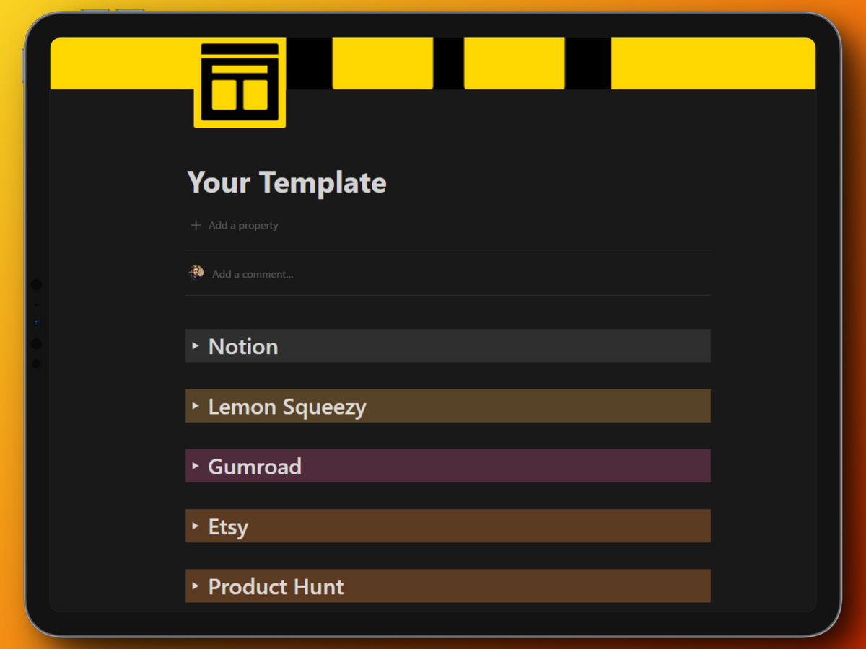Click the Your Template page title
Screen dimensions: 866x649
[287, 182]
